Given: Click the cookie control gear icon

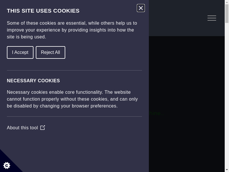Looking at the screenshot, I should tap(7, 165).
